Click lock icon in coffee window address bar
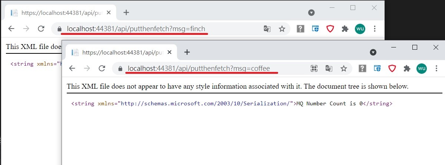 (x=120, y=69)
